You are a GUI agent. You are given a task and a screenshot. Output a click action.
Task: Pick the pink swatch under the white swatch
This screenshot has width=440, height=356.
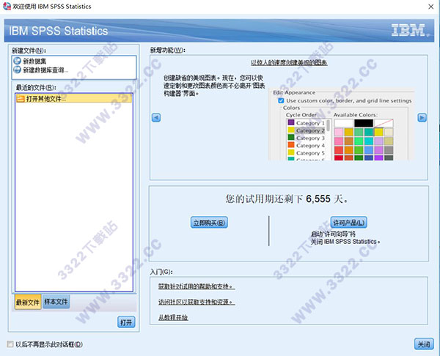(x=339, y=132)
